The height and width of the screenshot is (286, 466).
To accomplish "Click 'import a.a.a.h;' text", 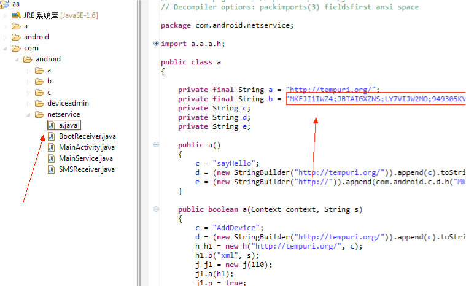I will pos(193,44).
